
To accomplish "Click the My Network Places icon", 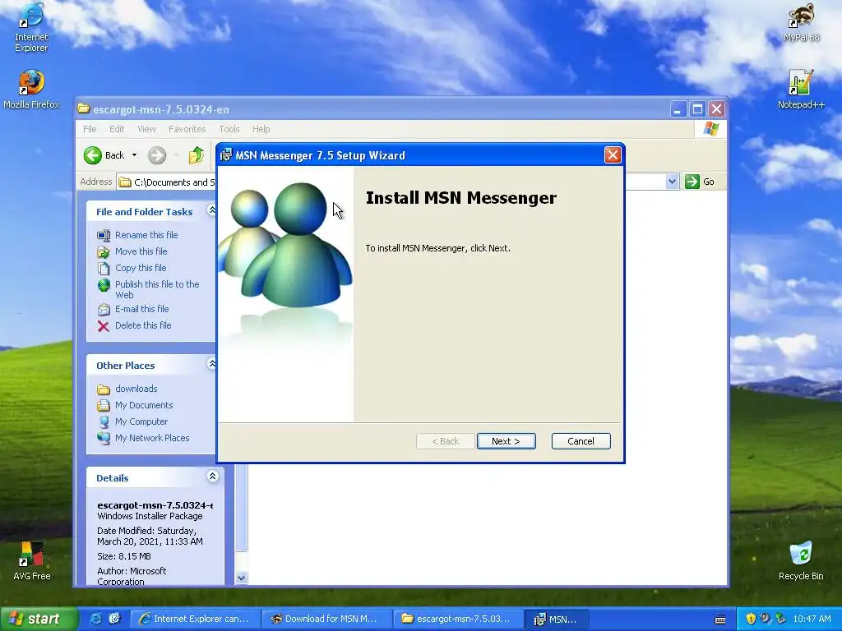I will pos(104,439).
